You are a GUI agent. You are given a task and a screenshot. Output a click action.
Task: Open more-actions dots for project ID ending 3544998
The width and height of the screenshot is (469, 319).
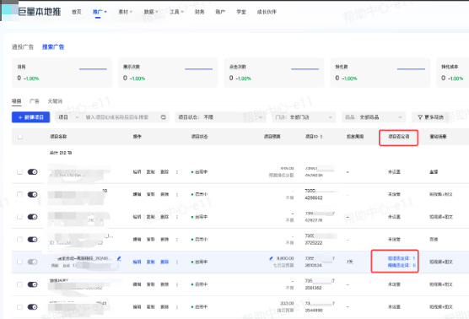177,306
